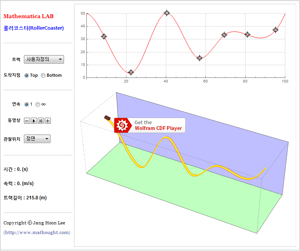This screenshot has width=300, height=251.
Task: Click the control point near x=69, height 33
Action: pyautogui.click(x=224, y=35)
